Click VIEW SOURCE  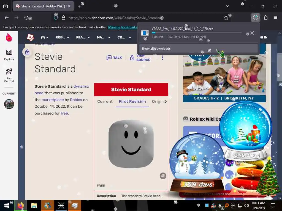pyautogui.click(x=140, y=58)
